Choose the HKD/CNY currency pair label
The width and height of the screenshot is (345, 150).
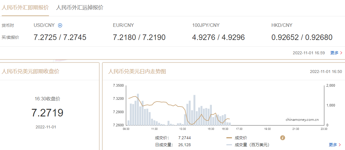[x=282, y=25]
